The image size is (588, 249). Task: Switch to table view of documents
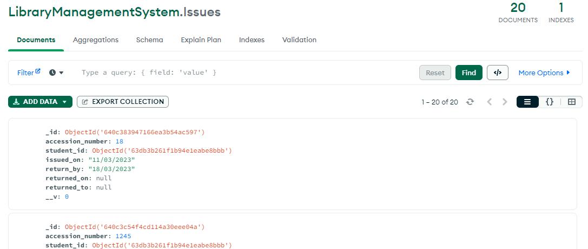click(x=571, y=102)
